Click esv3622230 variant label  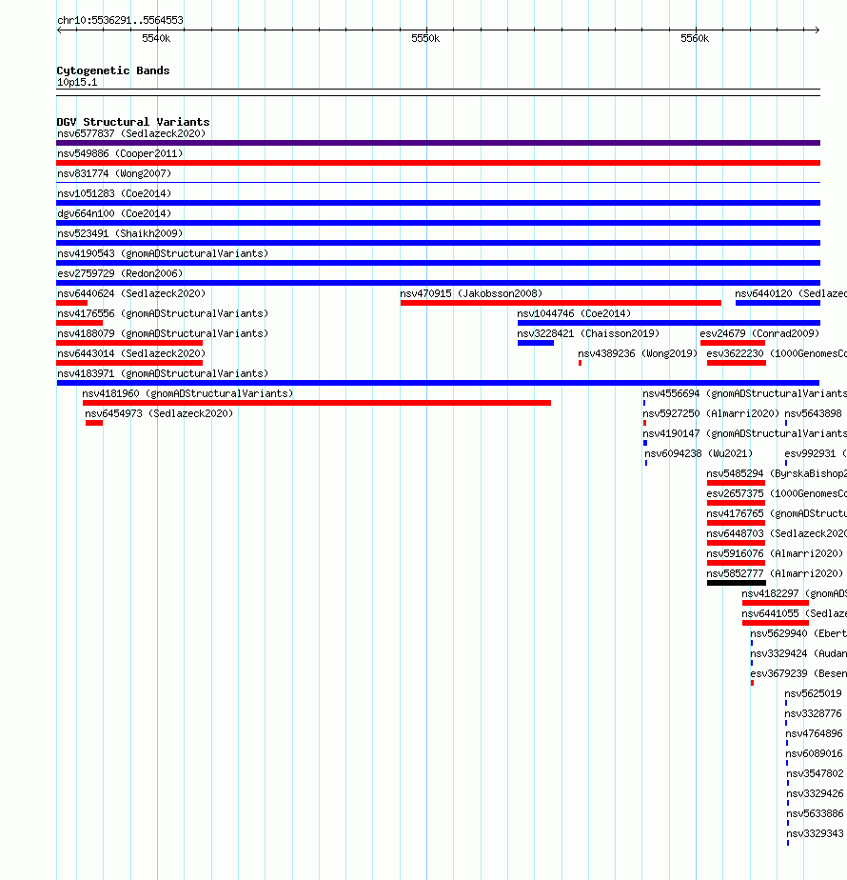pyautogui.click(x=777, y=353)
